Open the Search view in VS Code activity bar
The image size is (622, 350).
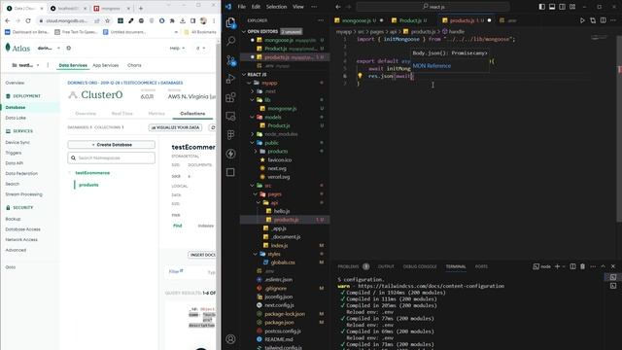(x=230, y=41)
